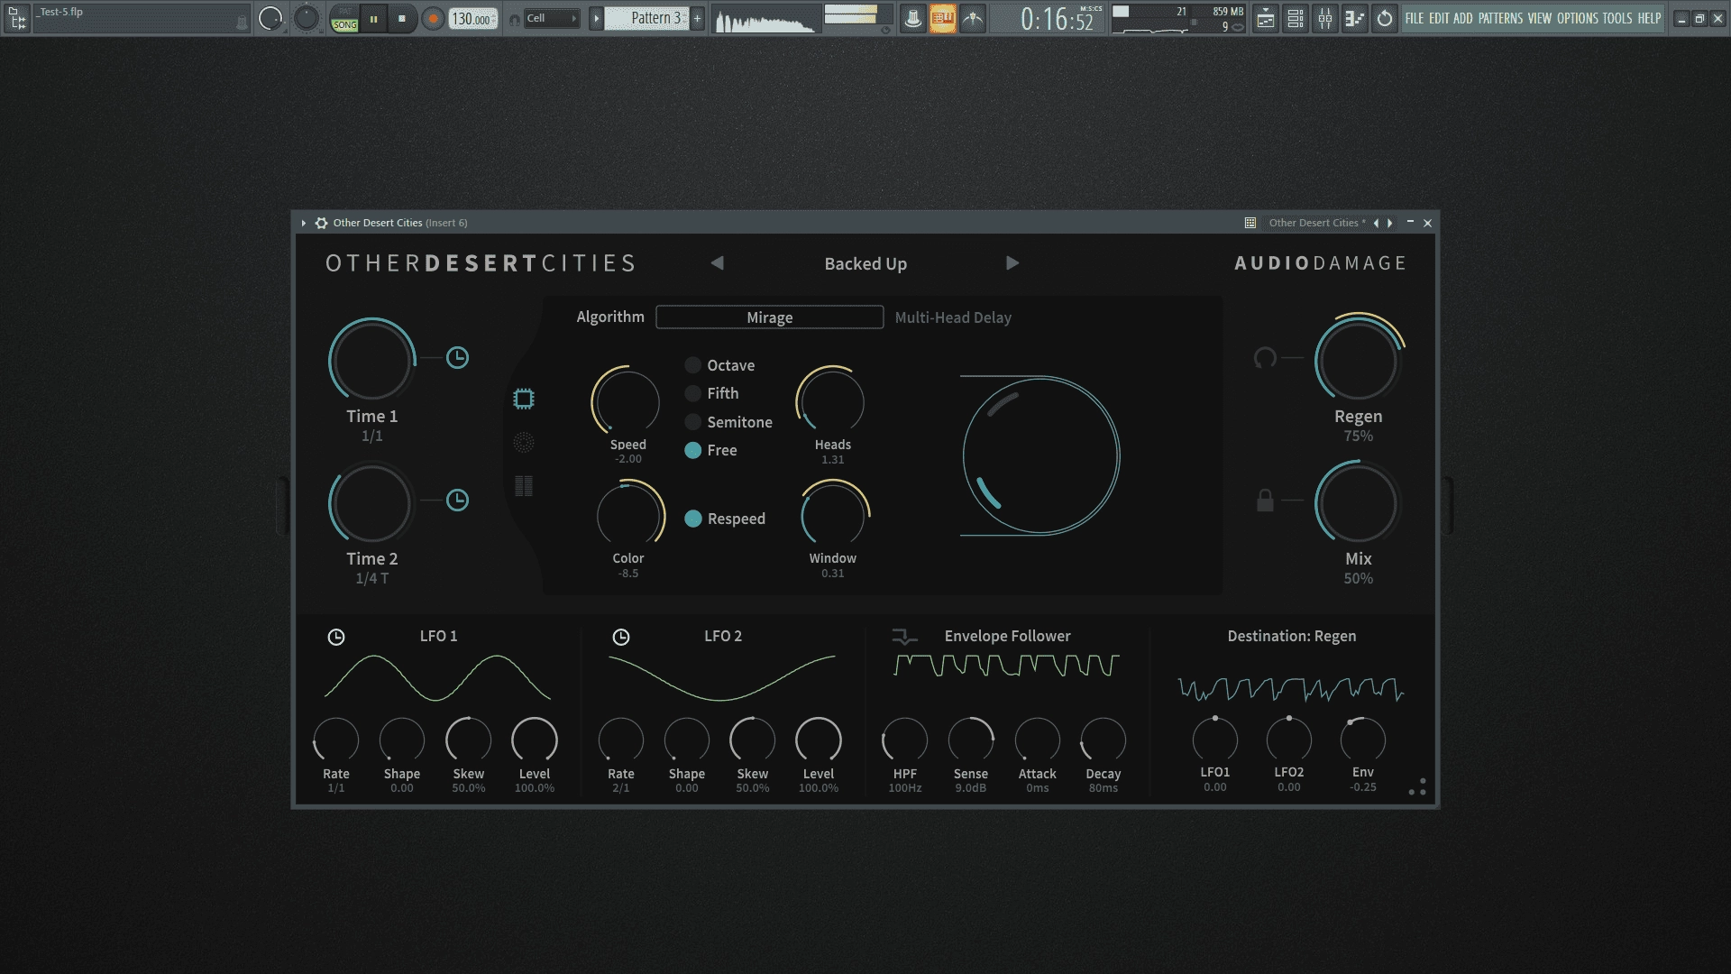Open the ADD menu
The image size is (1731, 974).
pos(1462,18)
